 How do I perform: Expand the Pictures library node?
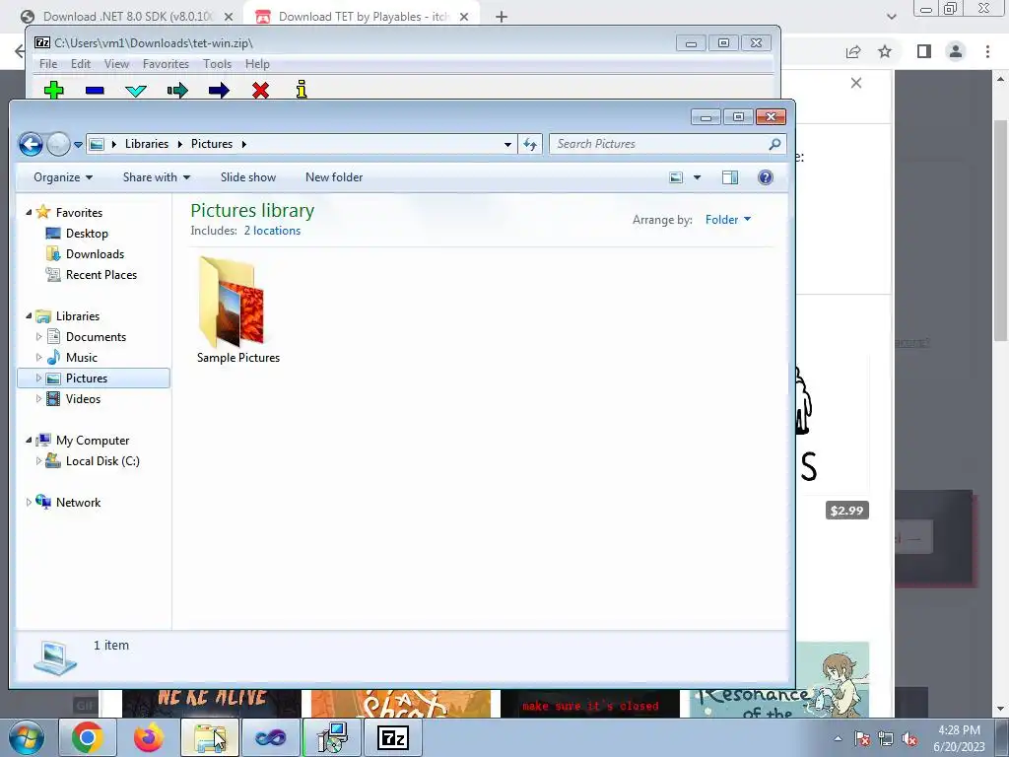[x=38, y=378]
